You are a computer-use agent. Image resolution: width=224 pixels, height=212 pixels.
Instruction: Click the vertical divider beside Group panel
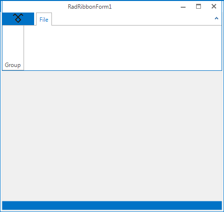coord(24,48)
